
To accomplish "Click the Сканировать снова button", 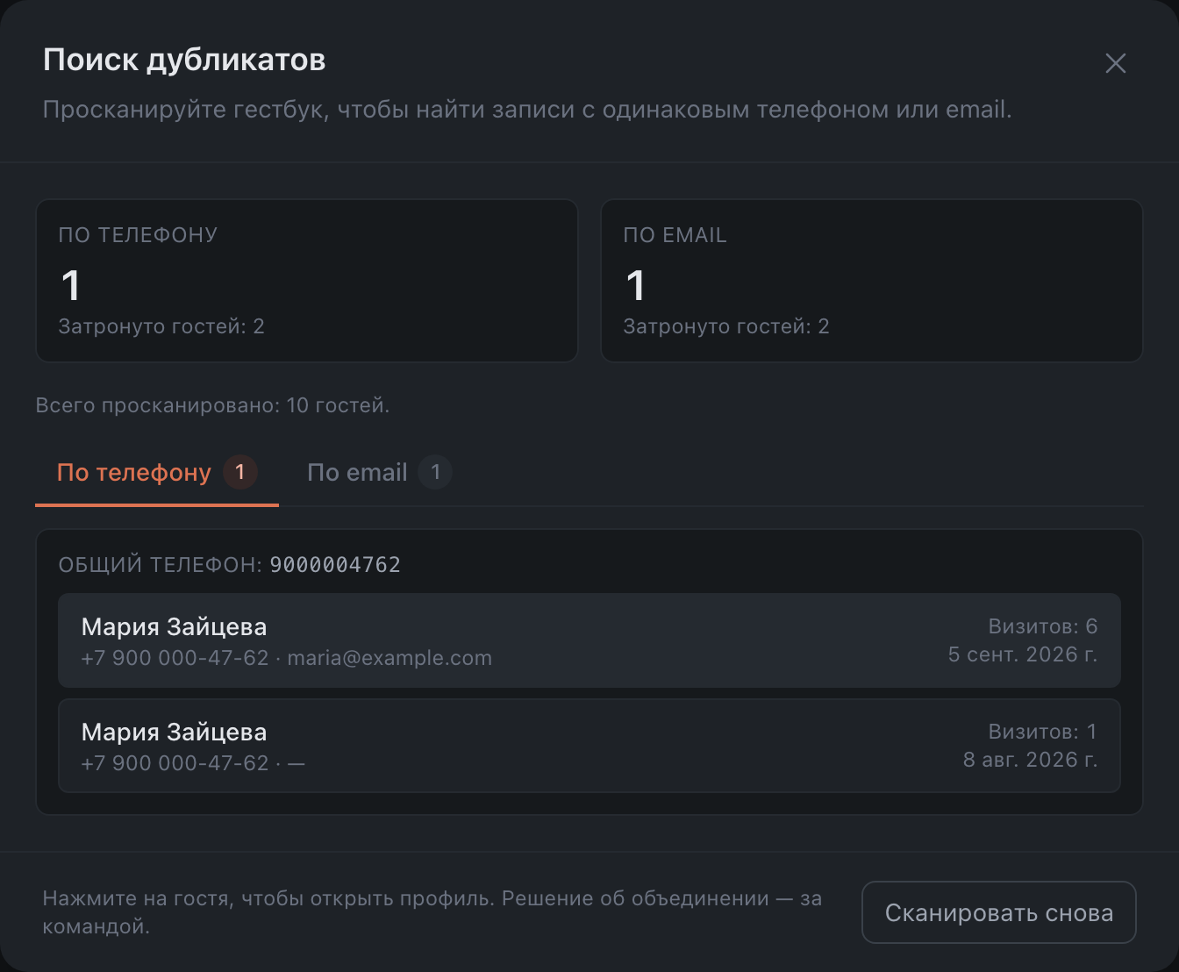I will point(999,912).
